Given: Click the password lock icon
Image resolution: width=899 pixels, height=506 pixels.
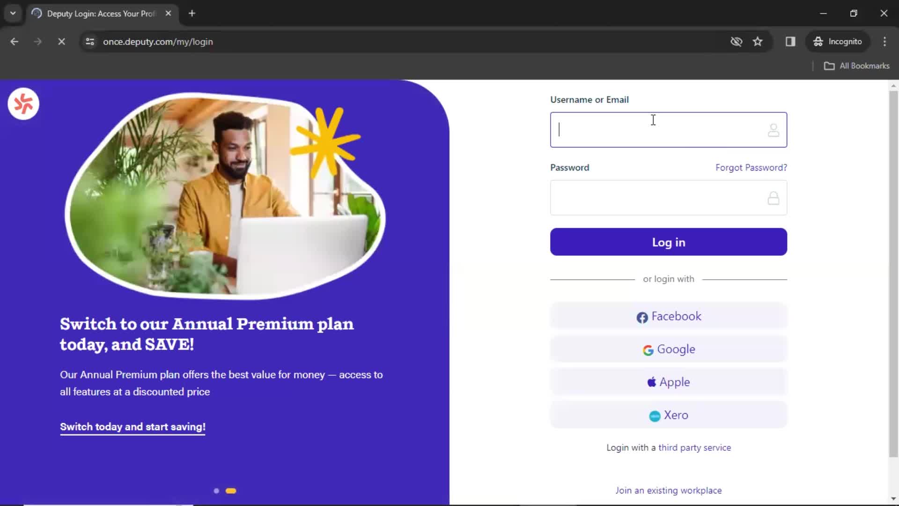Looking at the screenshot, I should [x=774, y=198].
